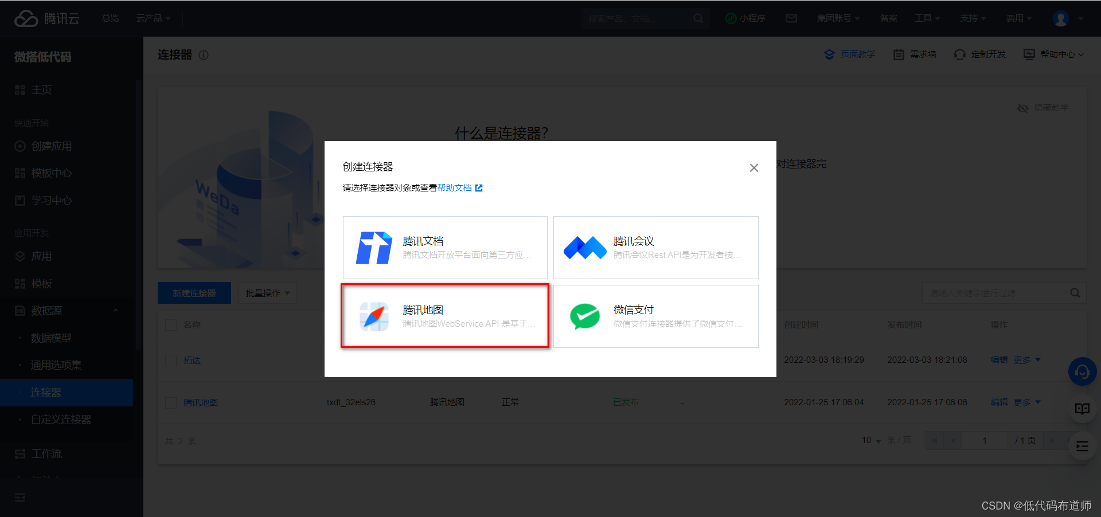This screenshot has height=517, width=1101.
Task: Click 编辑 for the 腾讯地图 row
Action: pyautogui.click(x=999, y=402)
